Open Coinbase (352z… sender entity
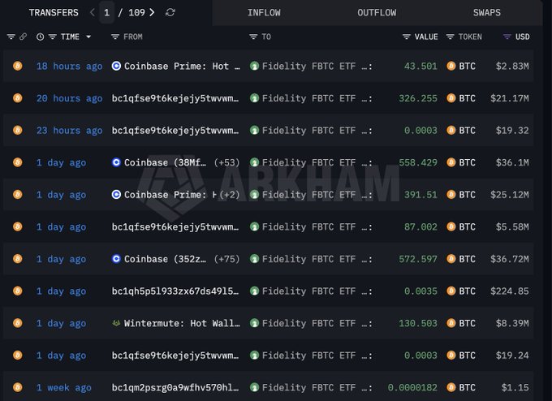Screen dimensions: 552x401 point(165,259)
